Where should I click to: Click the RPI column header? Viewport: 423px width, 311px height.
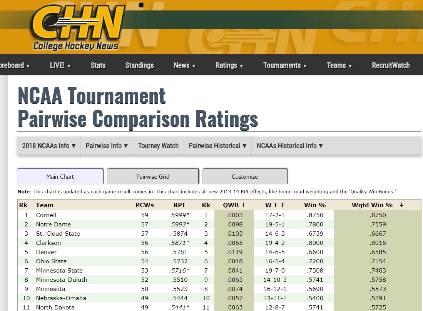179,205
